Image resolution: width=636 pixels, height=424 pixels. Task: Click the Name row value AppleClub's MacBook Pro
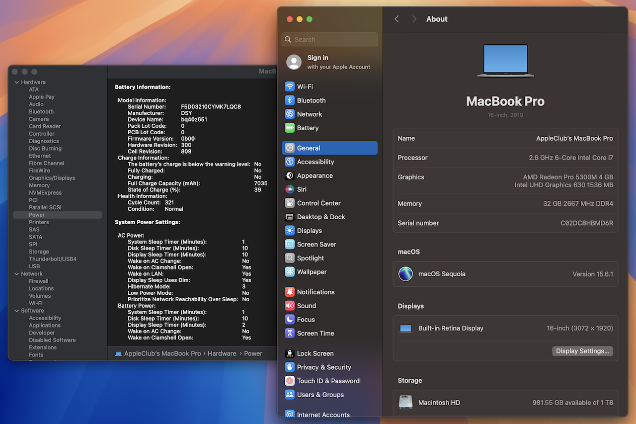click(574, 139)
